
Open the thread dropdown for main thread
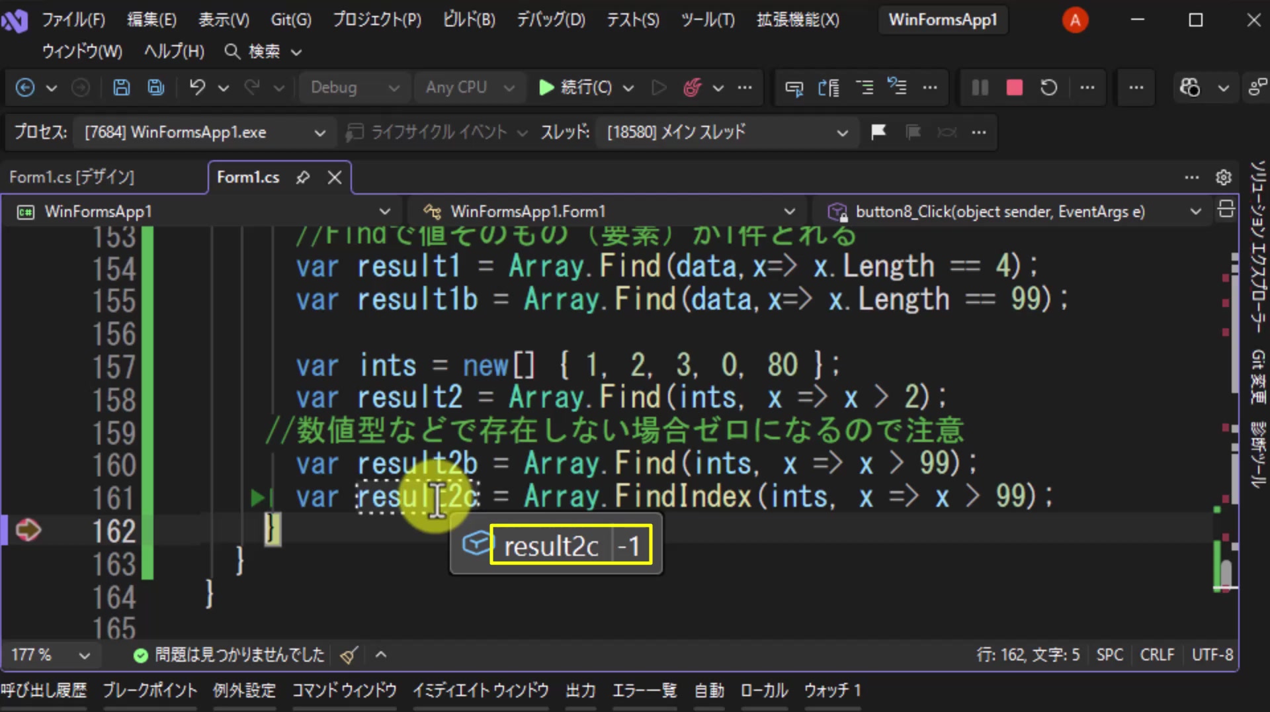click(727, 132)
